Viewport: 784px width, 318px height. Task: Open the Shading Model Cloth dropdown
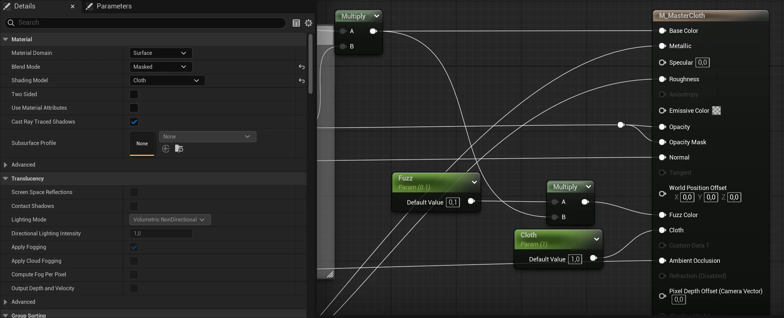167,80
